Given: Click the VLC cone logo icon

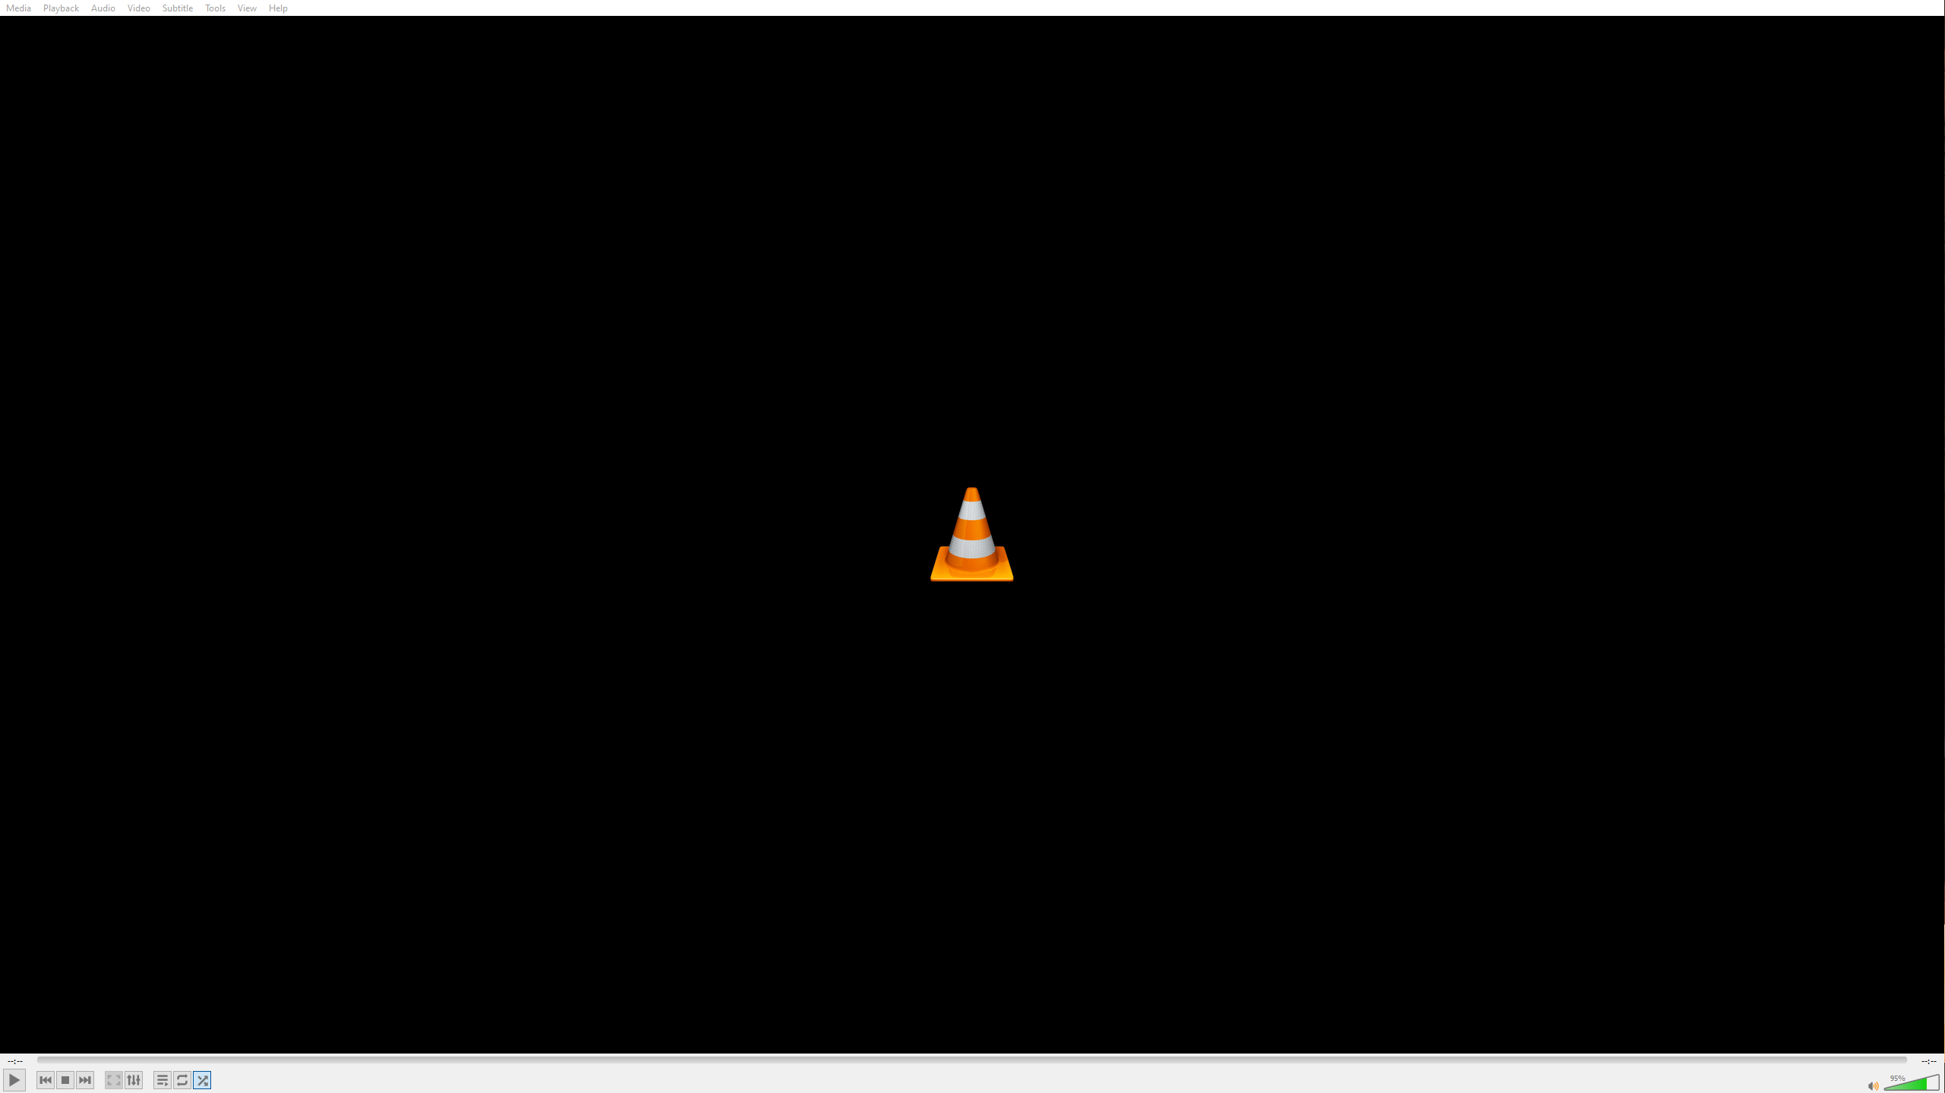Looking at the screenshot, I should 972,534.
